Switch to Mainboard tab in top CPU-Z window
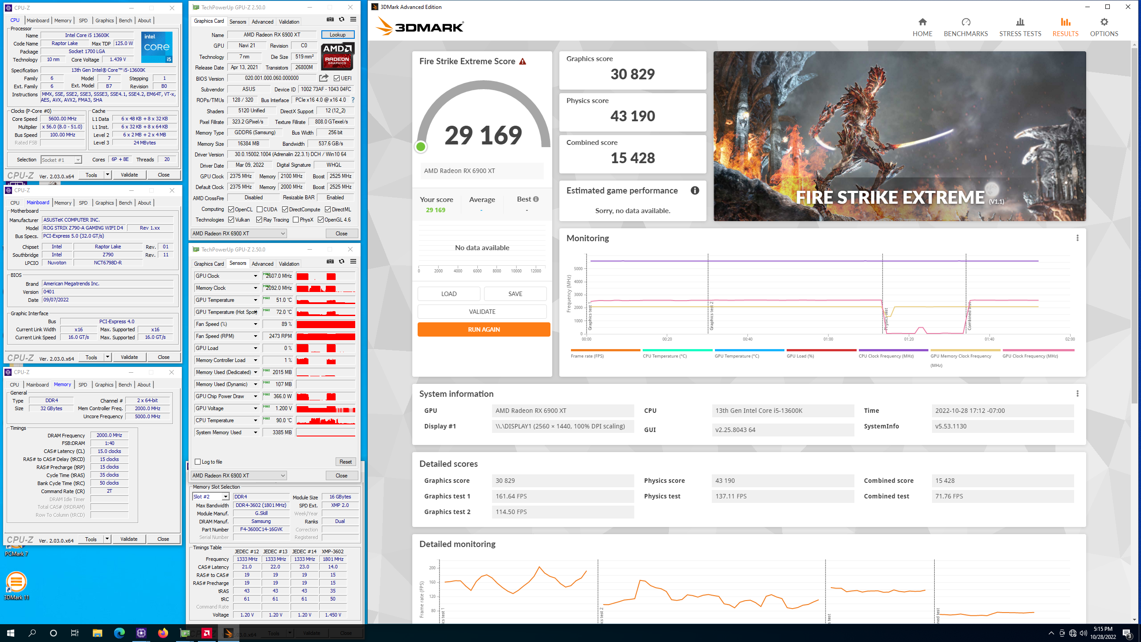This screenshot has height=642, width=1141. coord(38,21)
